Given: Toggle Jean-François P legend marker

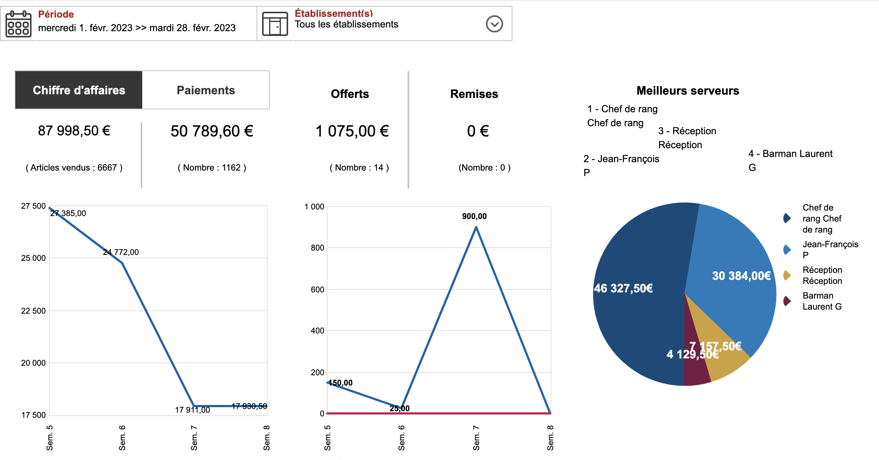Looking at the screenshot, I should (787, 250).
